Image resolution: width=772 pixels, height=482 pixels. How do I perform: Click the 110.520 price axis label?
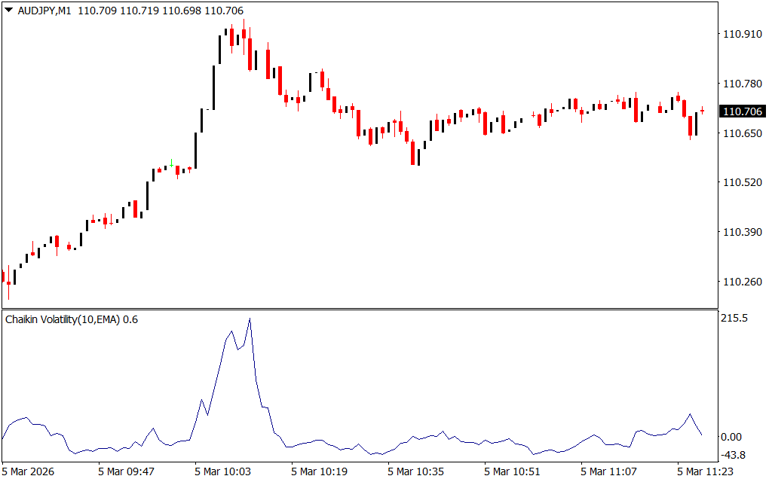[742, 182]
